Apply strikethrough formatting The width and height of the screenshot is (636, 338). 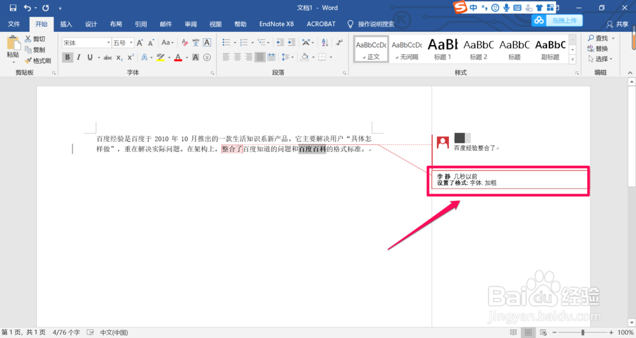[x=107, y=58]
